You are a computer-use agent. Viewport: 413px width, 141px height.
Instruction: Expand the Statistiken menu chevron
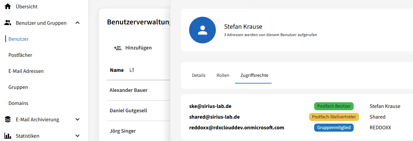tap(77, 136)
